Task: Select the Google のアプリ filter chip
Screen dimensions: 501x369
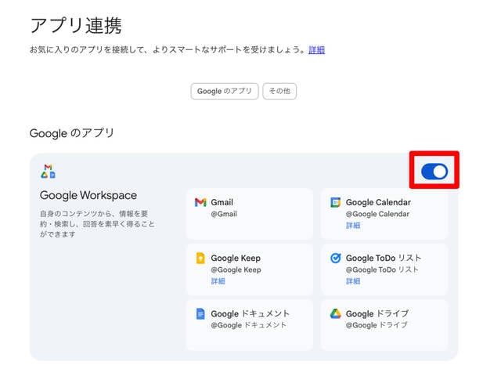Action: tap(225, 91)
